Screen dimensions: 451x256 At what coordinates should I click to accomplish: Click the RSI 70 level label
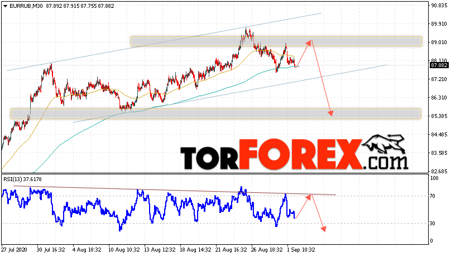[433, 196]
